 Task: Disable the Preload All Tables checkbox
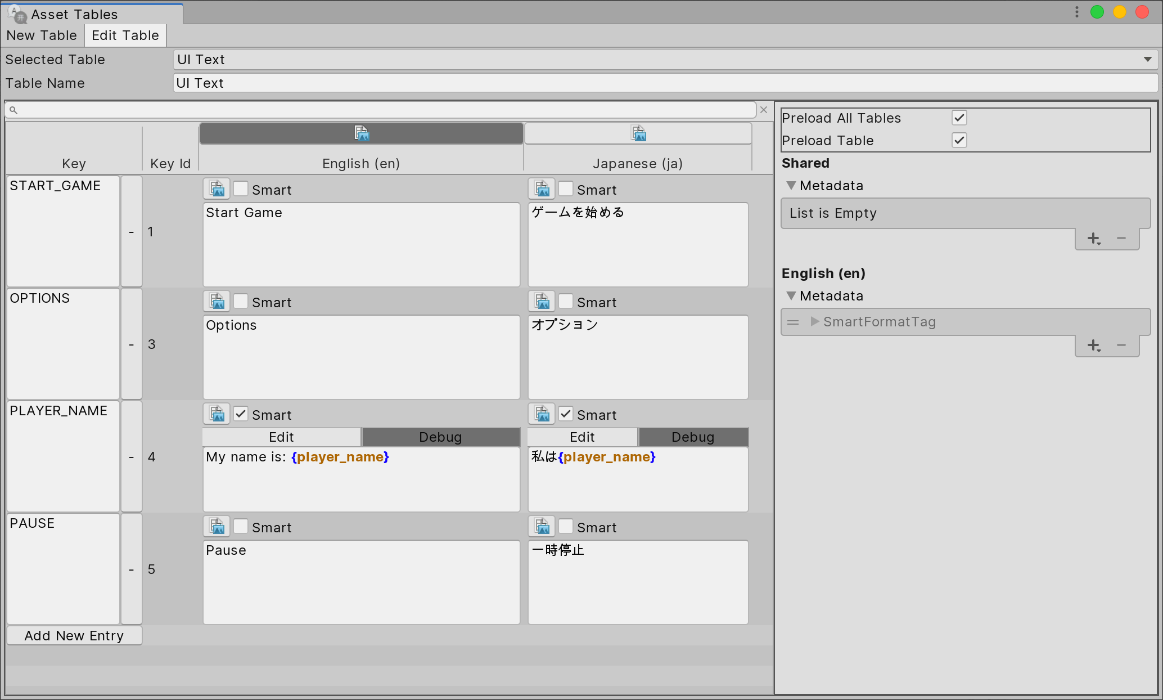click(x=959, y=118)
